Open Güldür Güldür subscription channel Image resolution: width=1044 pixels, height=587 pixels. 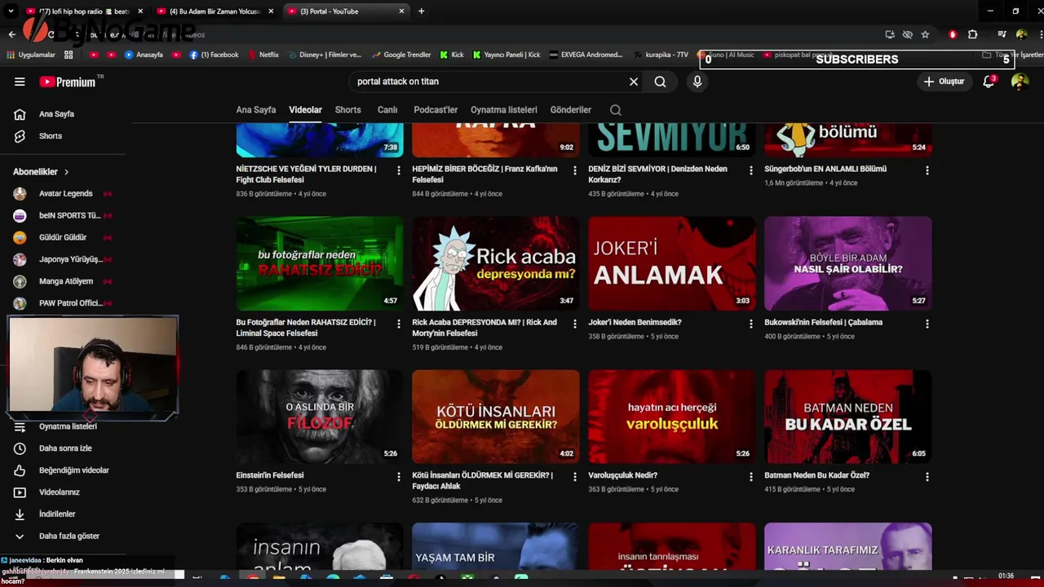[x=62, y=238]
